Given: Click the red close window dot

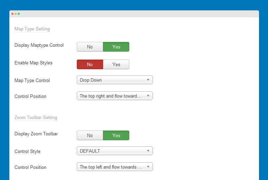Looking at the screenshot, I should coord(12,14).
